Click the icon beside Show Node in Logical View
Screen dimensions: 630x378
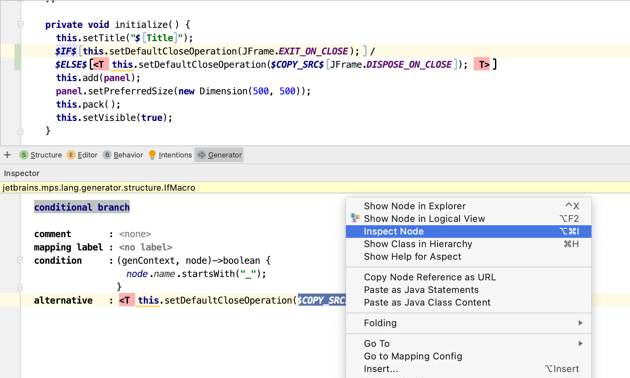tap(354, 219)
